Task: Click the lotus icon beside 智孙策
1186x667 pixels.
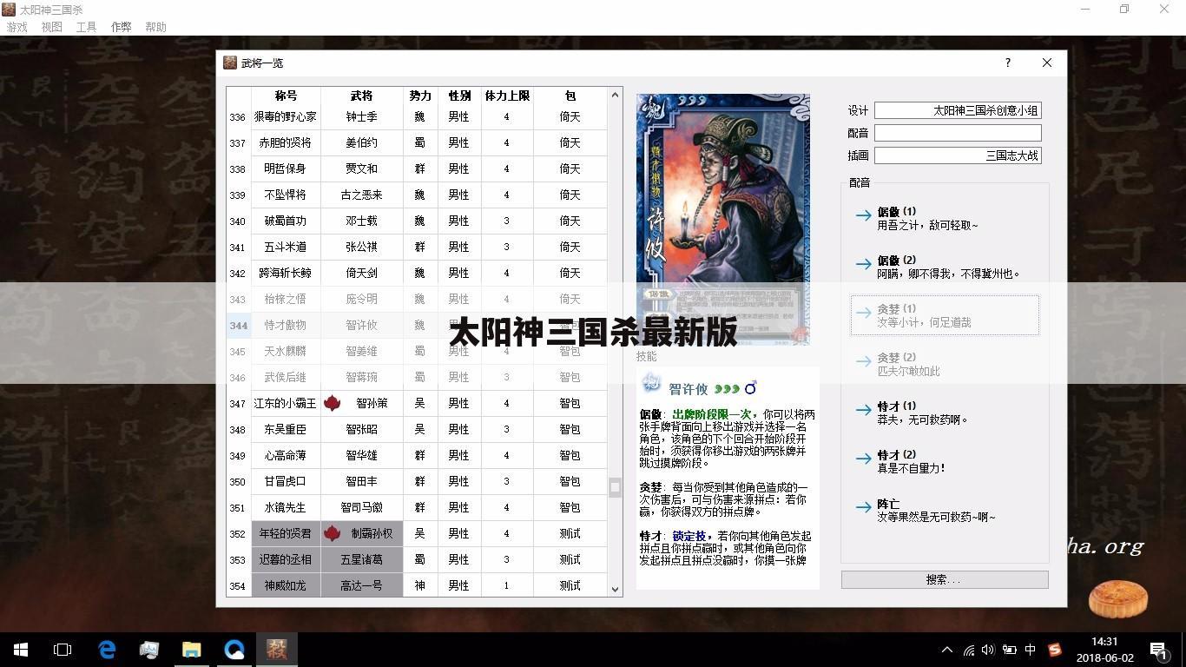Action: tap(332, 403)
